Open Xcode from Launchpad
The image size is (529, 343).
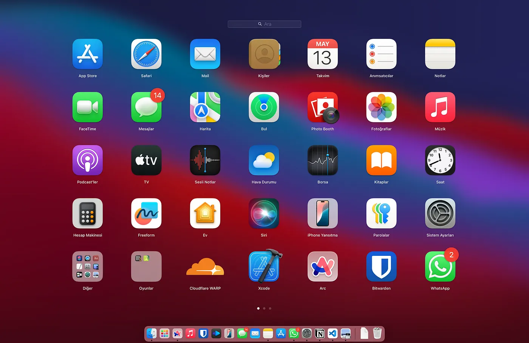point(264,266)
